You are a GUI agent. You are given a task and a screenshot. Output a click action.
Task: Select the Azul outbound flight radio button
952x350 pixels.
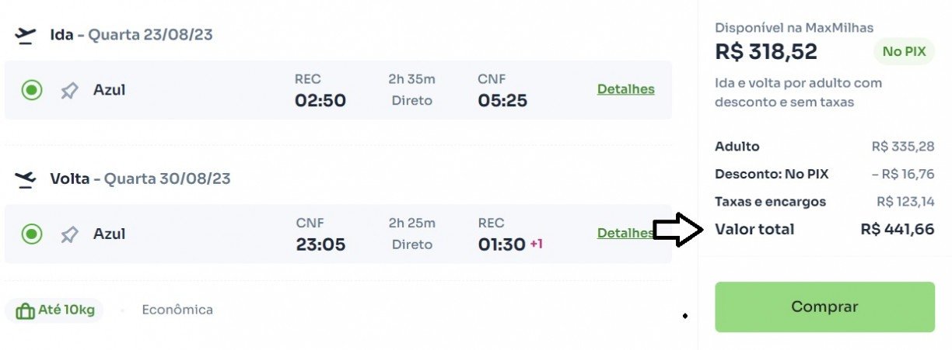[32, 91]
